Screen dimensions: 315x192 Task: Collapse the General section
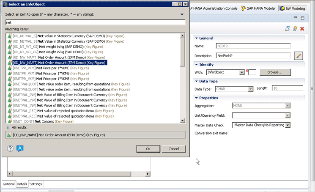click(196, 38)
